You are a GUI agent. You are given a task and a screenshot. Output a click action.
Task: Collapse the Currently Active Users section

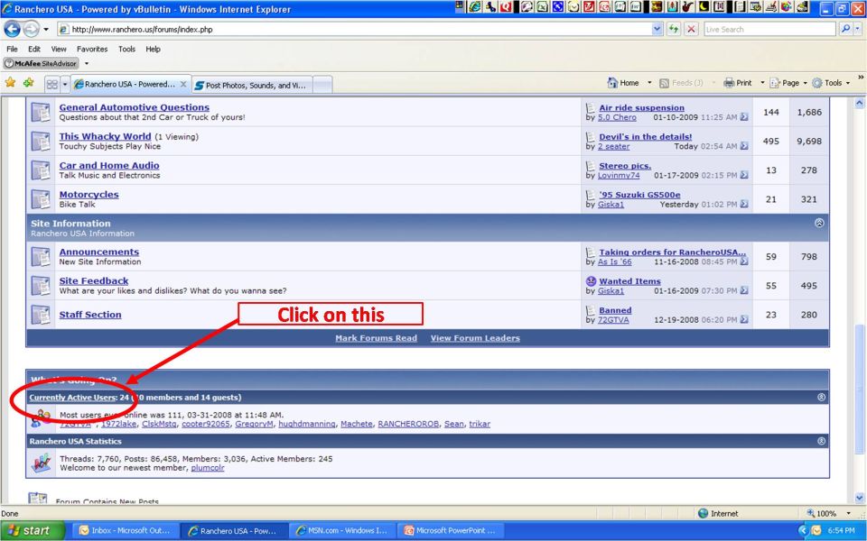[x=821, y=397]
